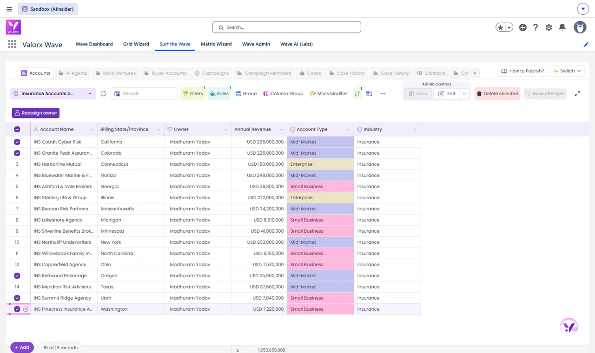
Task: Open Wave AI (Labs) tab
Action: [x=297, y=44]
